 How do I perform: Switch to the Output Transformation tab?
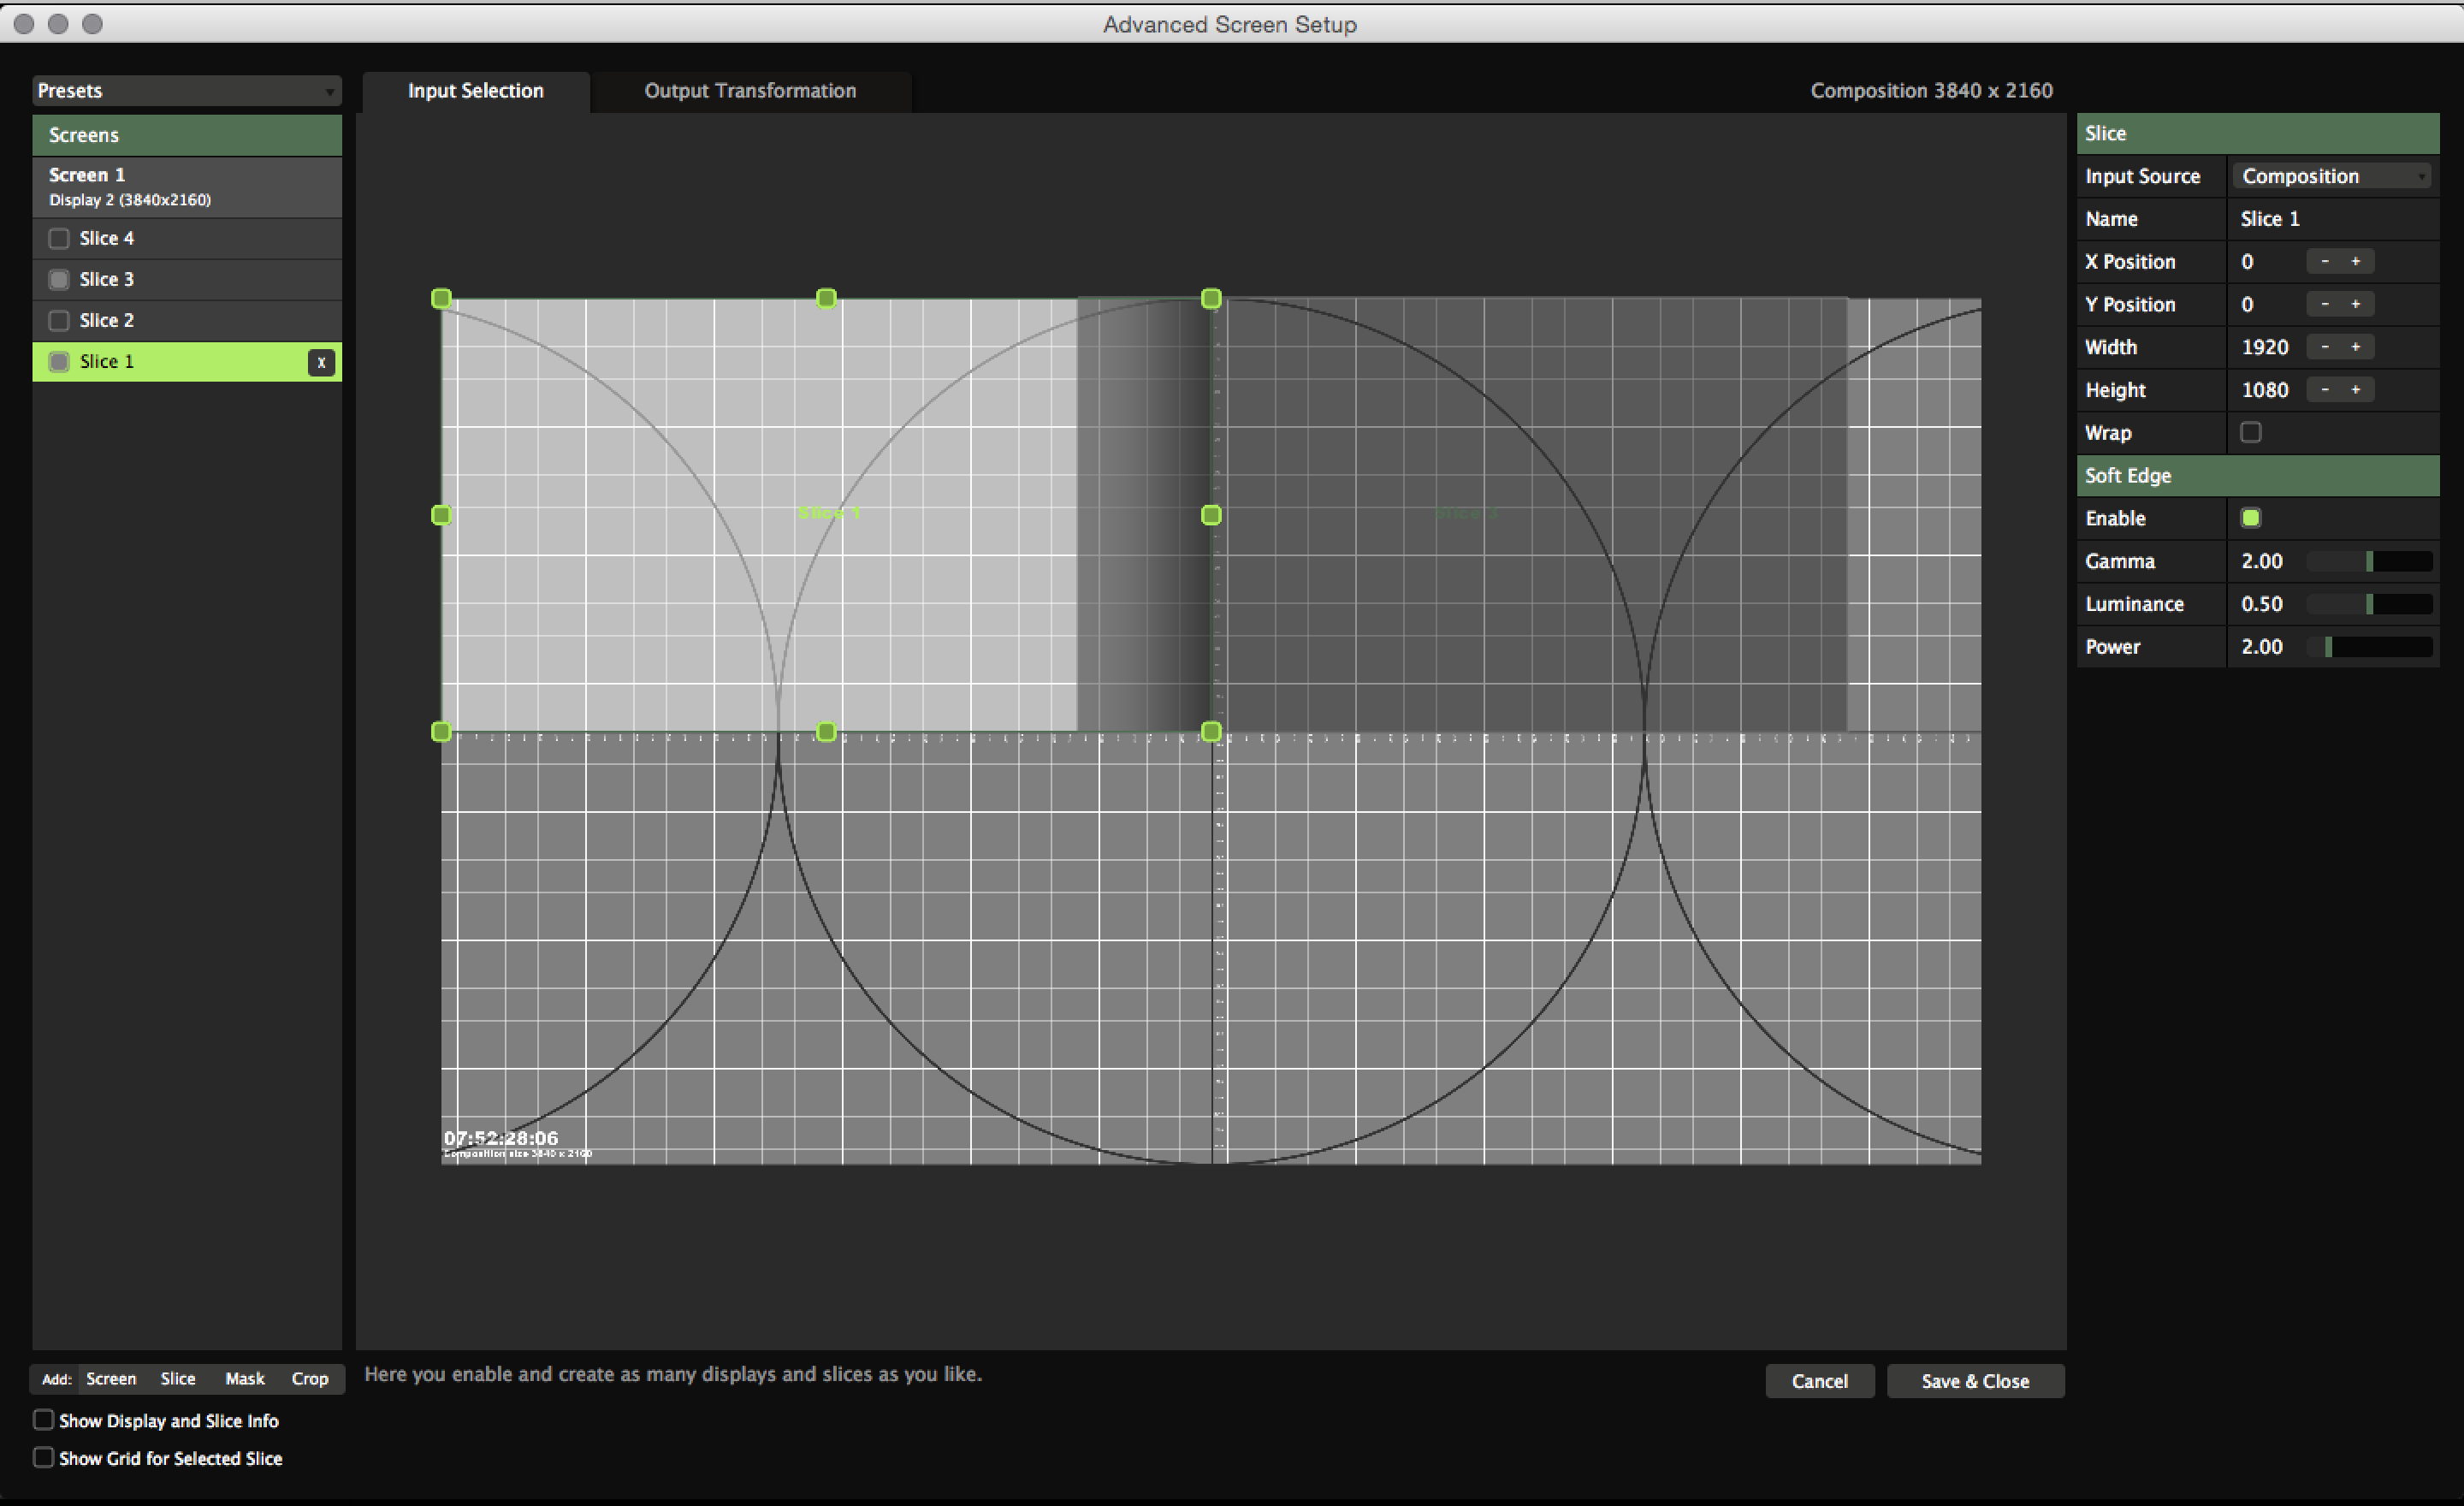coord(750,91)
